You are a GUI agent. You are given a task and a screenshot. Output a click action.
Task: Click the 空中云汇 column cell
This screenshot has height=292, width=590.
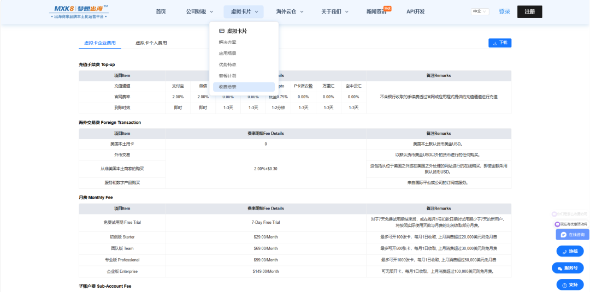353,86
